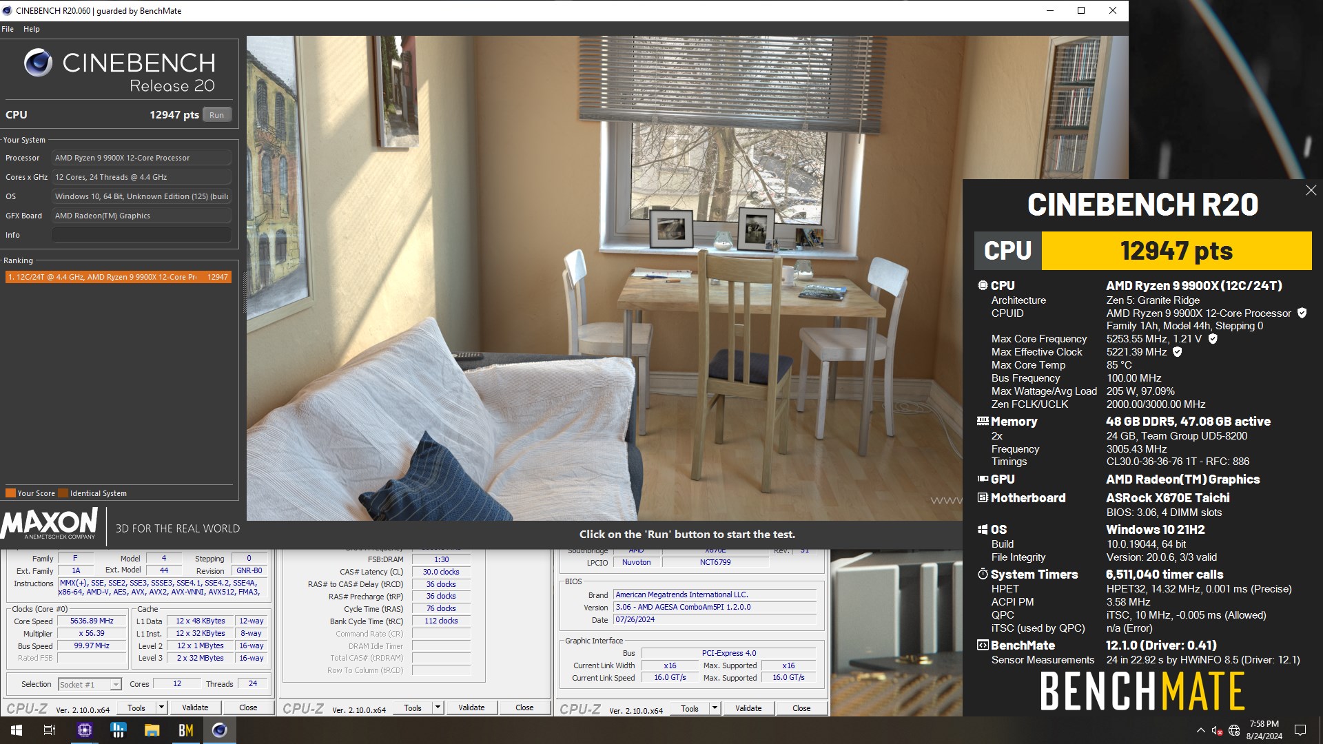This screenshot has height=744, width=1323.
Task: Click CAS# Latency value 30.0 clocks
Action: tap(441, 572)
